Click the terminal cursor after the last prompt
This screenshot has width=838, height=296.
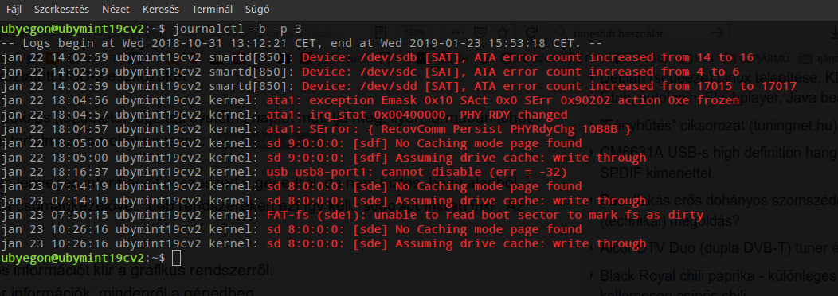coord(177,258)
